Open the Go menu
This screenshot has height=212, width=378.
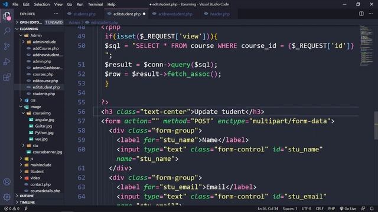(70, 4)
